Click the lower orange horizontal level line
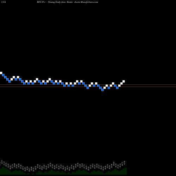This screenshot has width=176, height=176. tap(88, 87)
